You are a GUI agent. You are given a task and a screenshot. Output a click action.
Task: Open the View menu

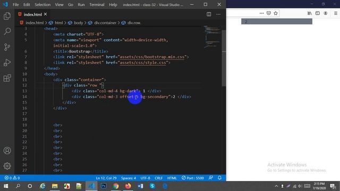59,5
